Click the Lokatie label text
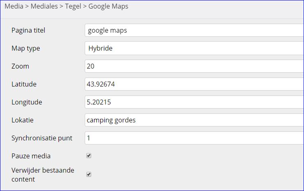Image resolution: width=304 pixels, height=191 pixels. point(23,120)
